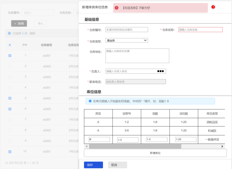
Task: Click the 一般备件区 cell
Action: (212, 139)
